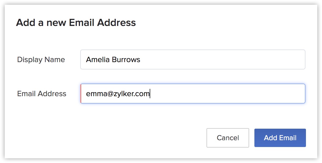Focus the Display Name input field
322x163 pixels.
(x=193, y=59)
